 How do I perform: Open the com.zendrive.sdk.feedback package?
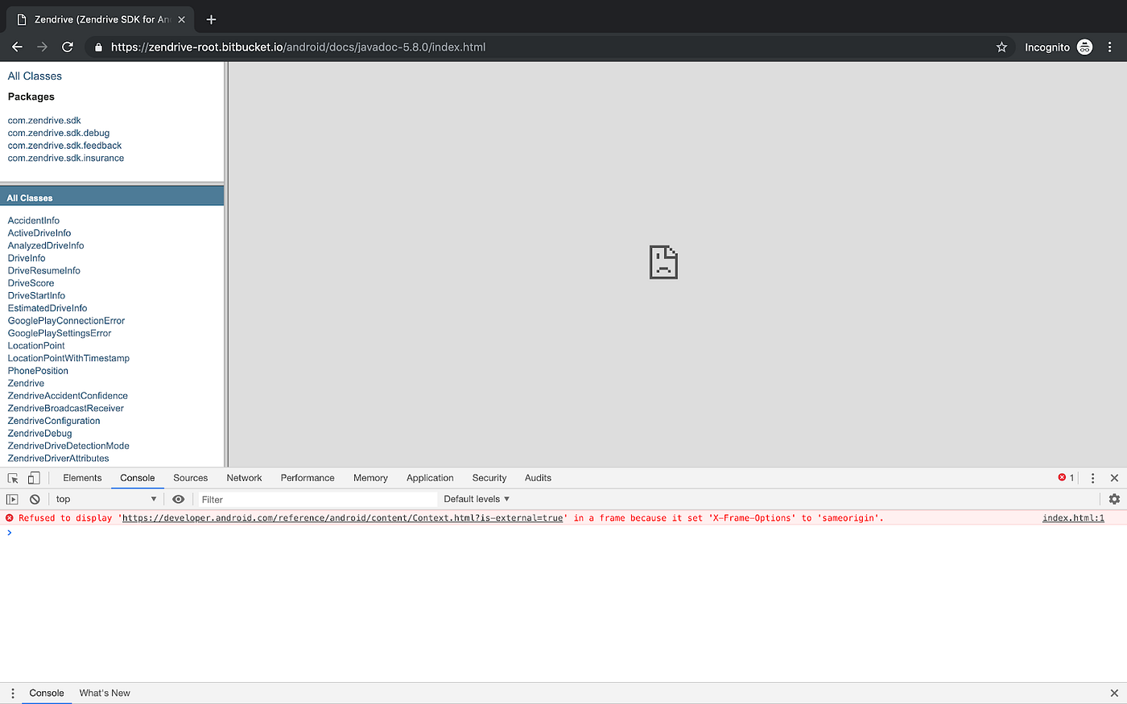65,146
